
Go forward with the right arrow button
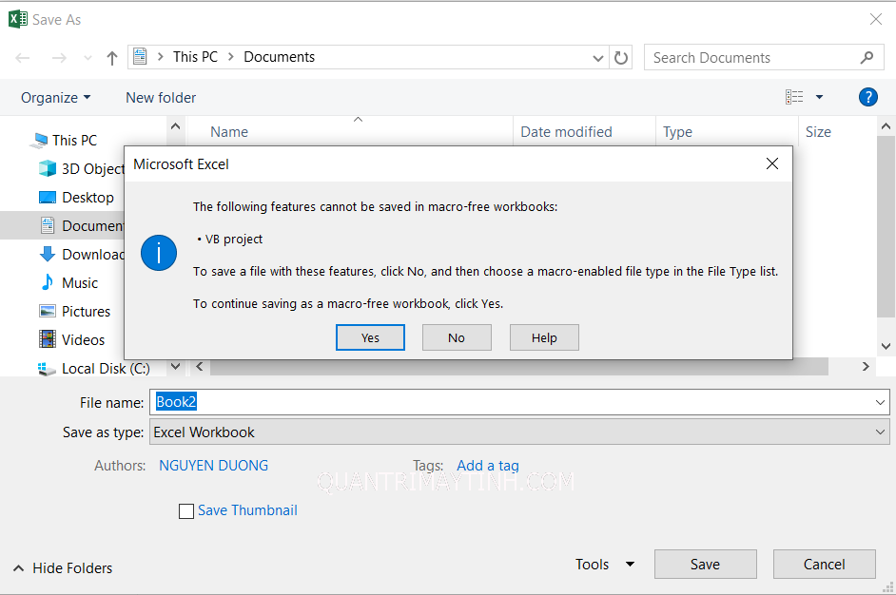[59, 58]
